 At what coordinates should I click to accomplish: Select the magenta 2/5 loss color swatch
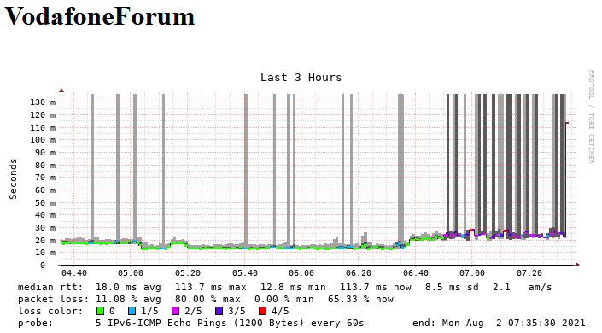click(175, 311)
